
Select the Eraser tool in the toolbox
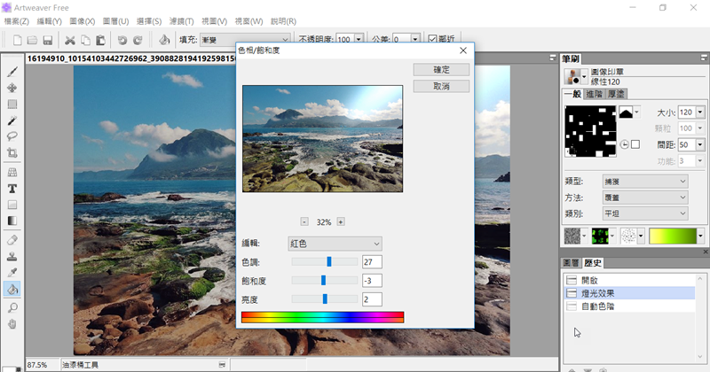pyautogui.click(x=12, y=239)
